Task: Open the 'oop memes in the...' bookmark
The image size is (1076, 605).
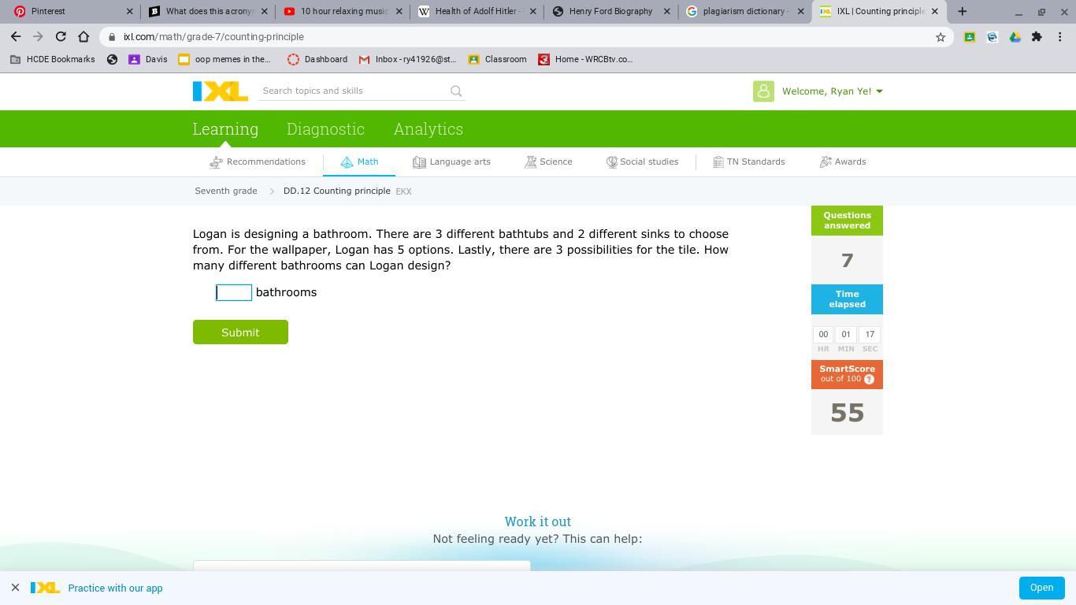Action: (x=224, y=59)
